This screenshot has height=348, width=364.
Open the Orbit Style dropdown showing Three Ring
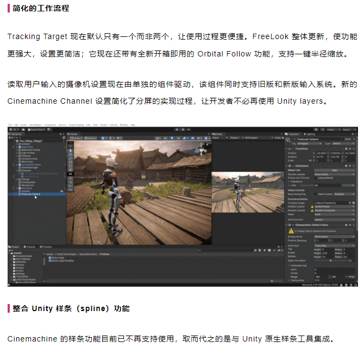click(x=335, y=245)
